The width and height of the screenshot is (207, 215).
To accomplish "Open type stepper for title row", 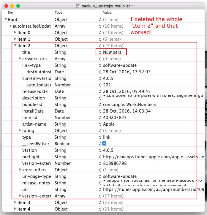I will tap(100, 52).
